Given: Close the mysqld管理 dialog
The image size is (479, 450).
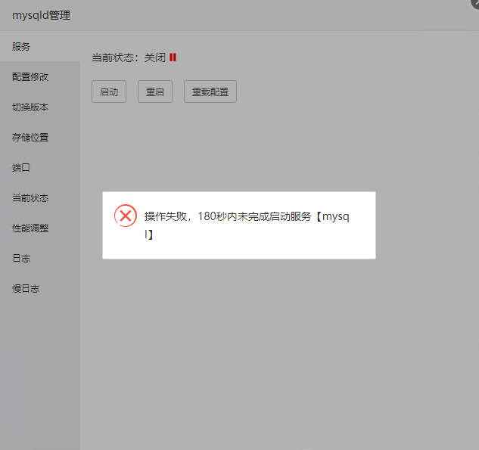Looking at the screenshot, I should coord(475,3).
